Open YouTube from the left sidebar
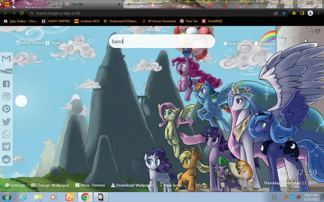Viewport: 324px width, 202px height. (x=6, y=71)
